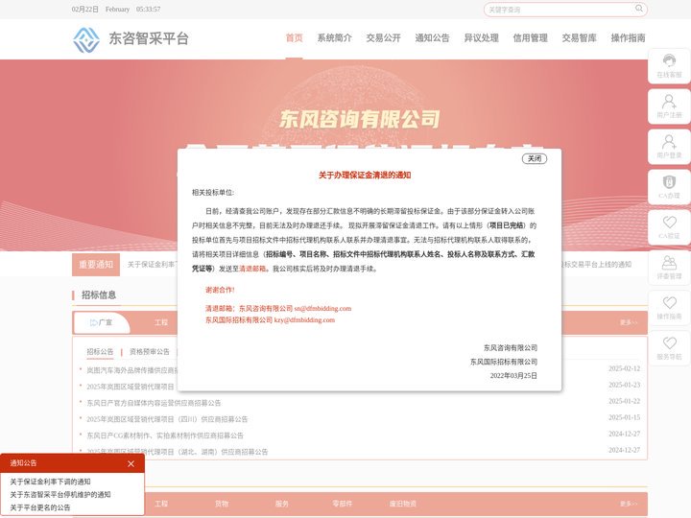
Task: Select the 工程 tab in 招标信息
Action: click(161, 323)
